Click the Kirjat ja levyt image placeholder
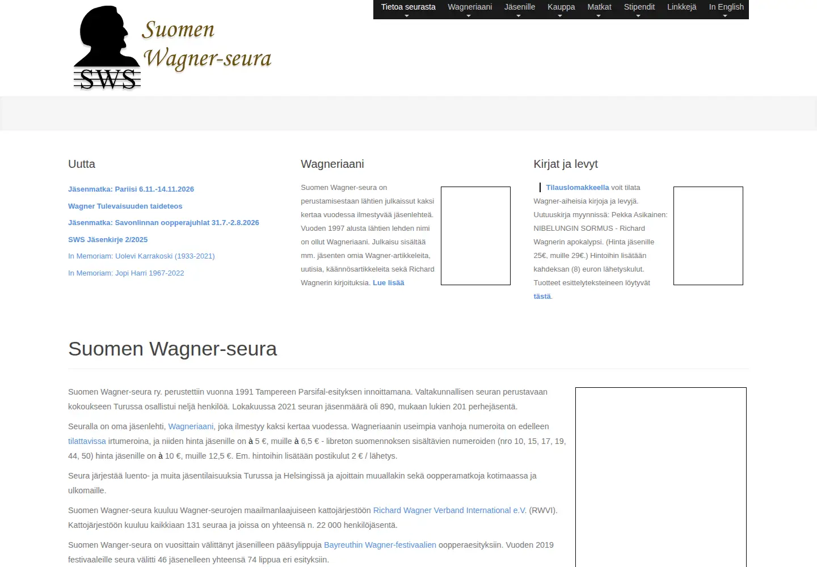The height and width of the screenshot is (567, 817). 708,236
